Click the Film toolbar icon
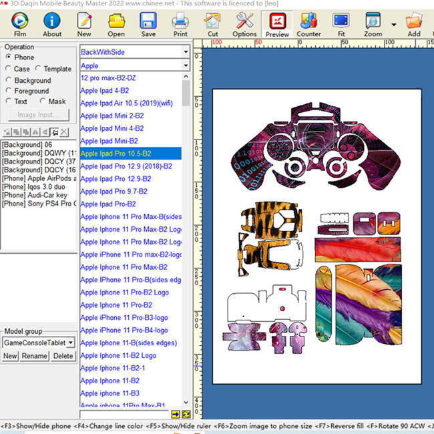 click(20, 22)
